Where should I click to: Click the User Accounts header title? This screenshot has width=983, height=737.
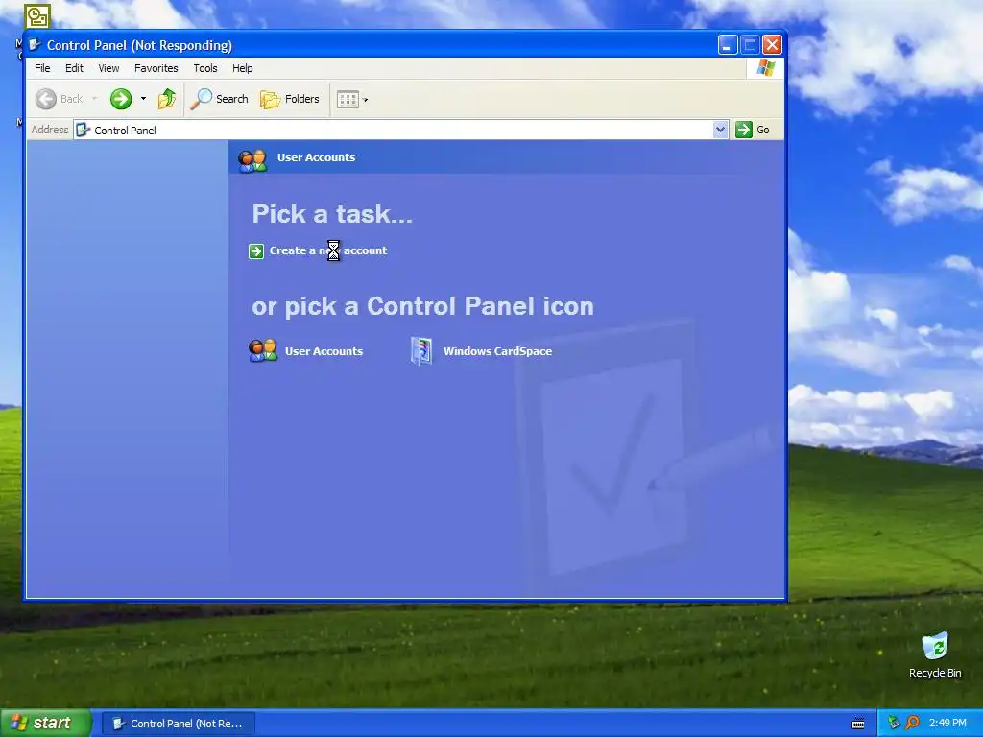pos(316,157)
